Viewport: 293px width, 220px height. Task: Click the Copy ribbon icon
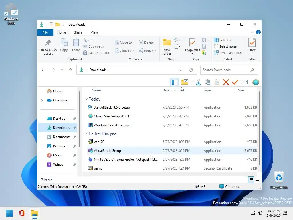[x=64, y=43]
